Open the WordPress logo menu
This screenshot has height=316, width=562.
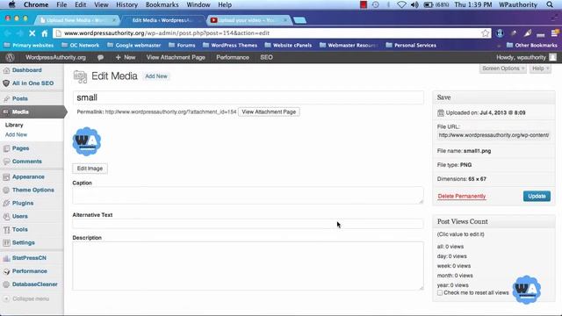click(x=11, y=57)
